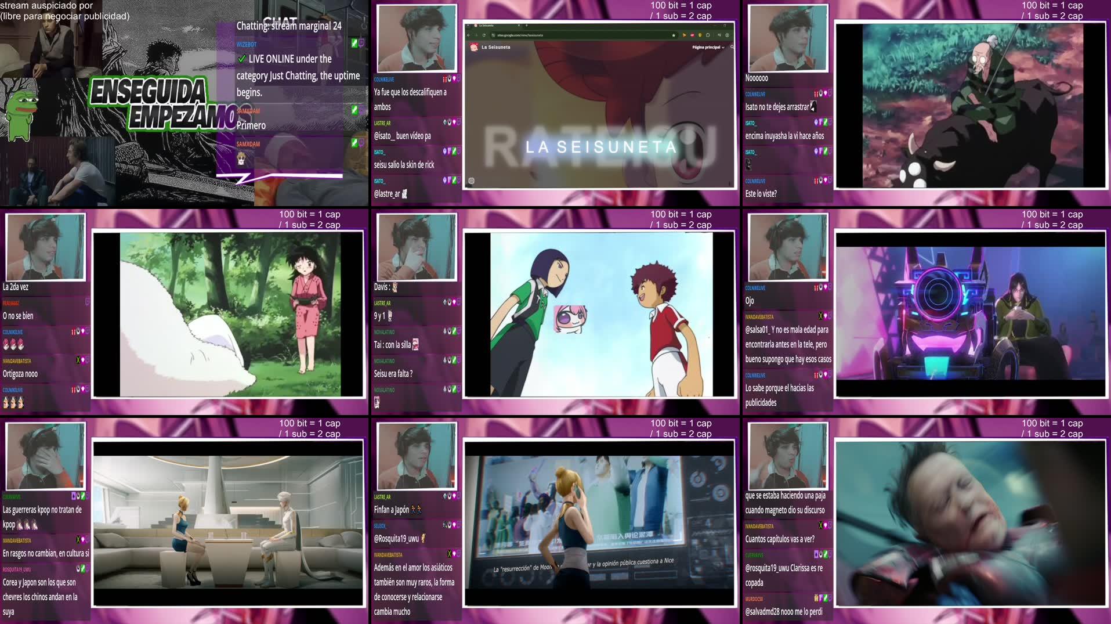Image resolution: width=1111 pixels, height=624 pixels.
Task: Expand the Página principal menu
Action: point(708,47)
